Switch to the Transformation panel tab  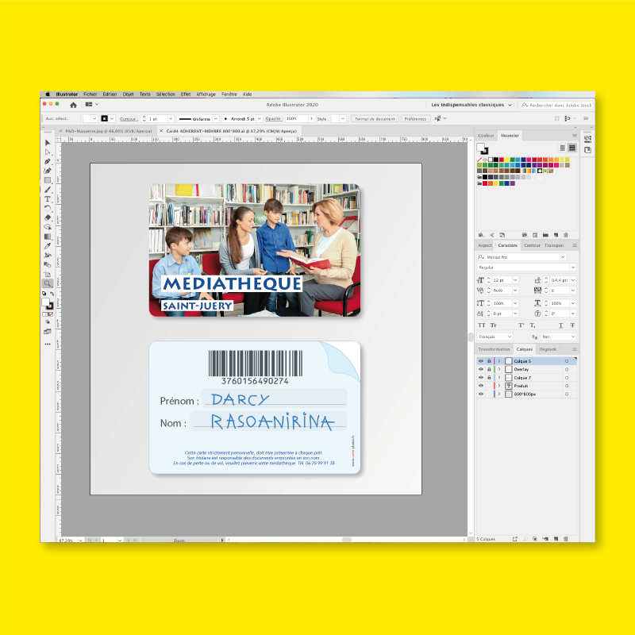(494, 349)
